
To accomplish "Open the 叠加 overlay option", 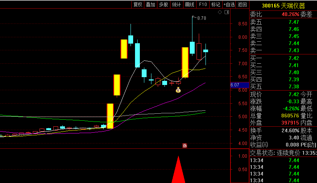I will click(150, 4).
